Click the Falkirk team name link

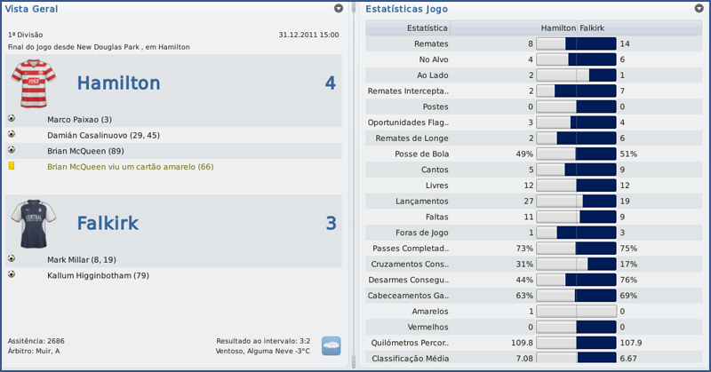point(107,223)
